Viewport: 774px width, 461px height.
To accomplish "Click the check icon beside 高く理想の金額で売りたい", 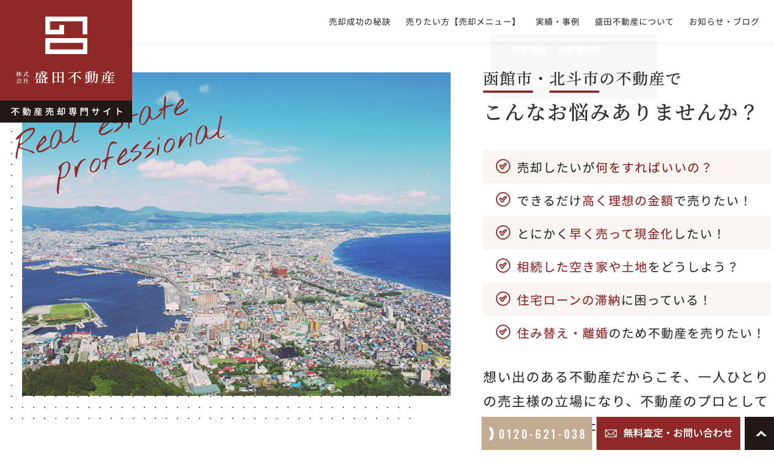I will 503,199.
